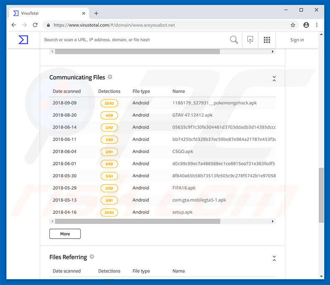Open Chrome three-dot menu
Viewport: 330px width, 285px height.
pyautogui.click(x=317, y=25)
